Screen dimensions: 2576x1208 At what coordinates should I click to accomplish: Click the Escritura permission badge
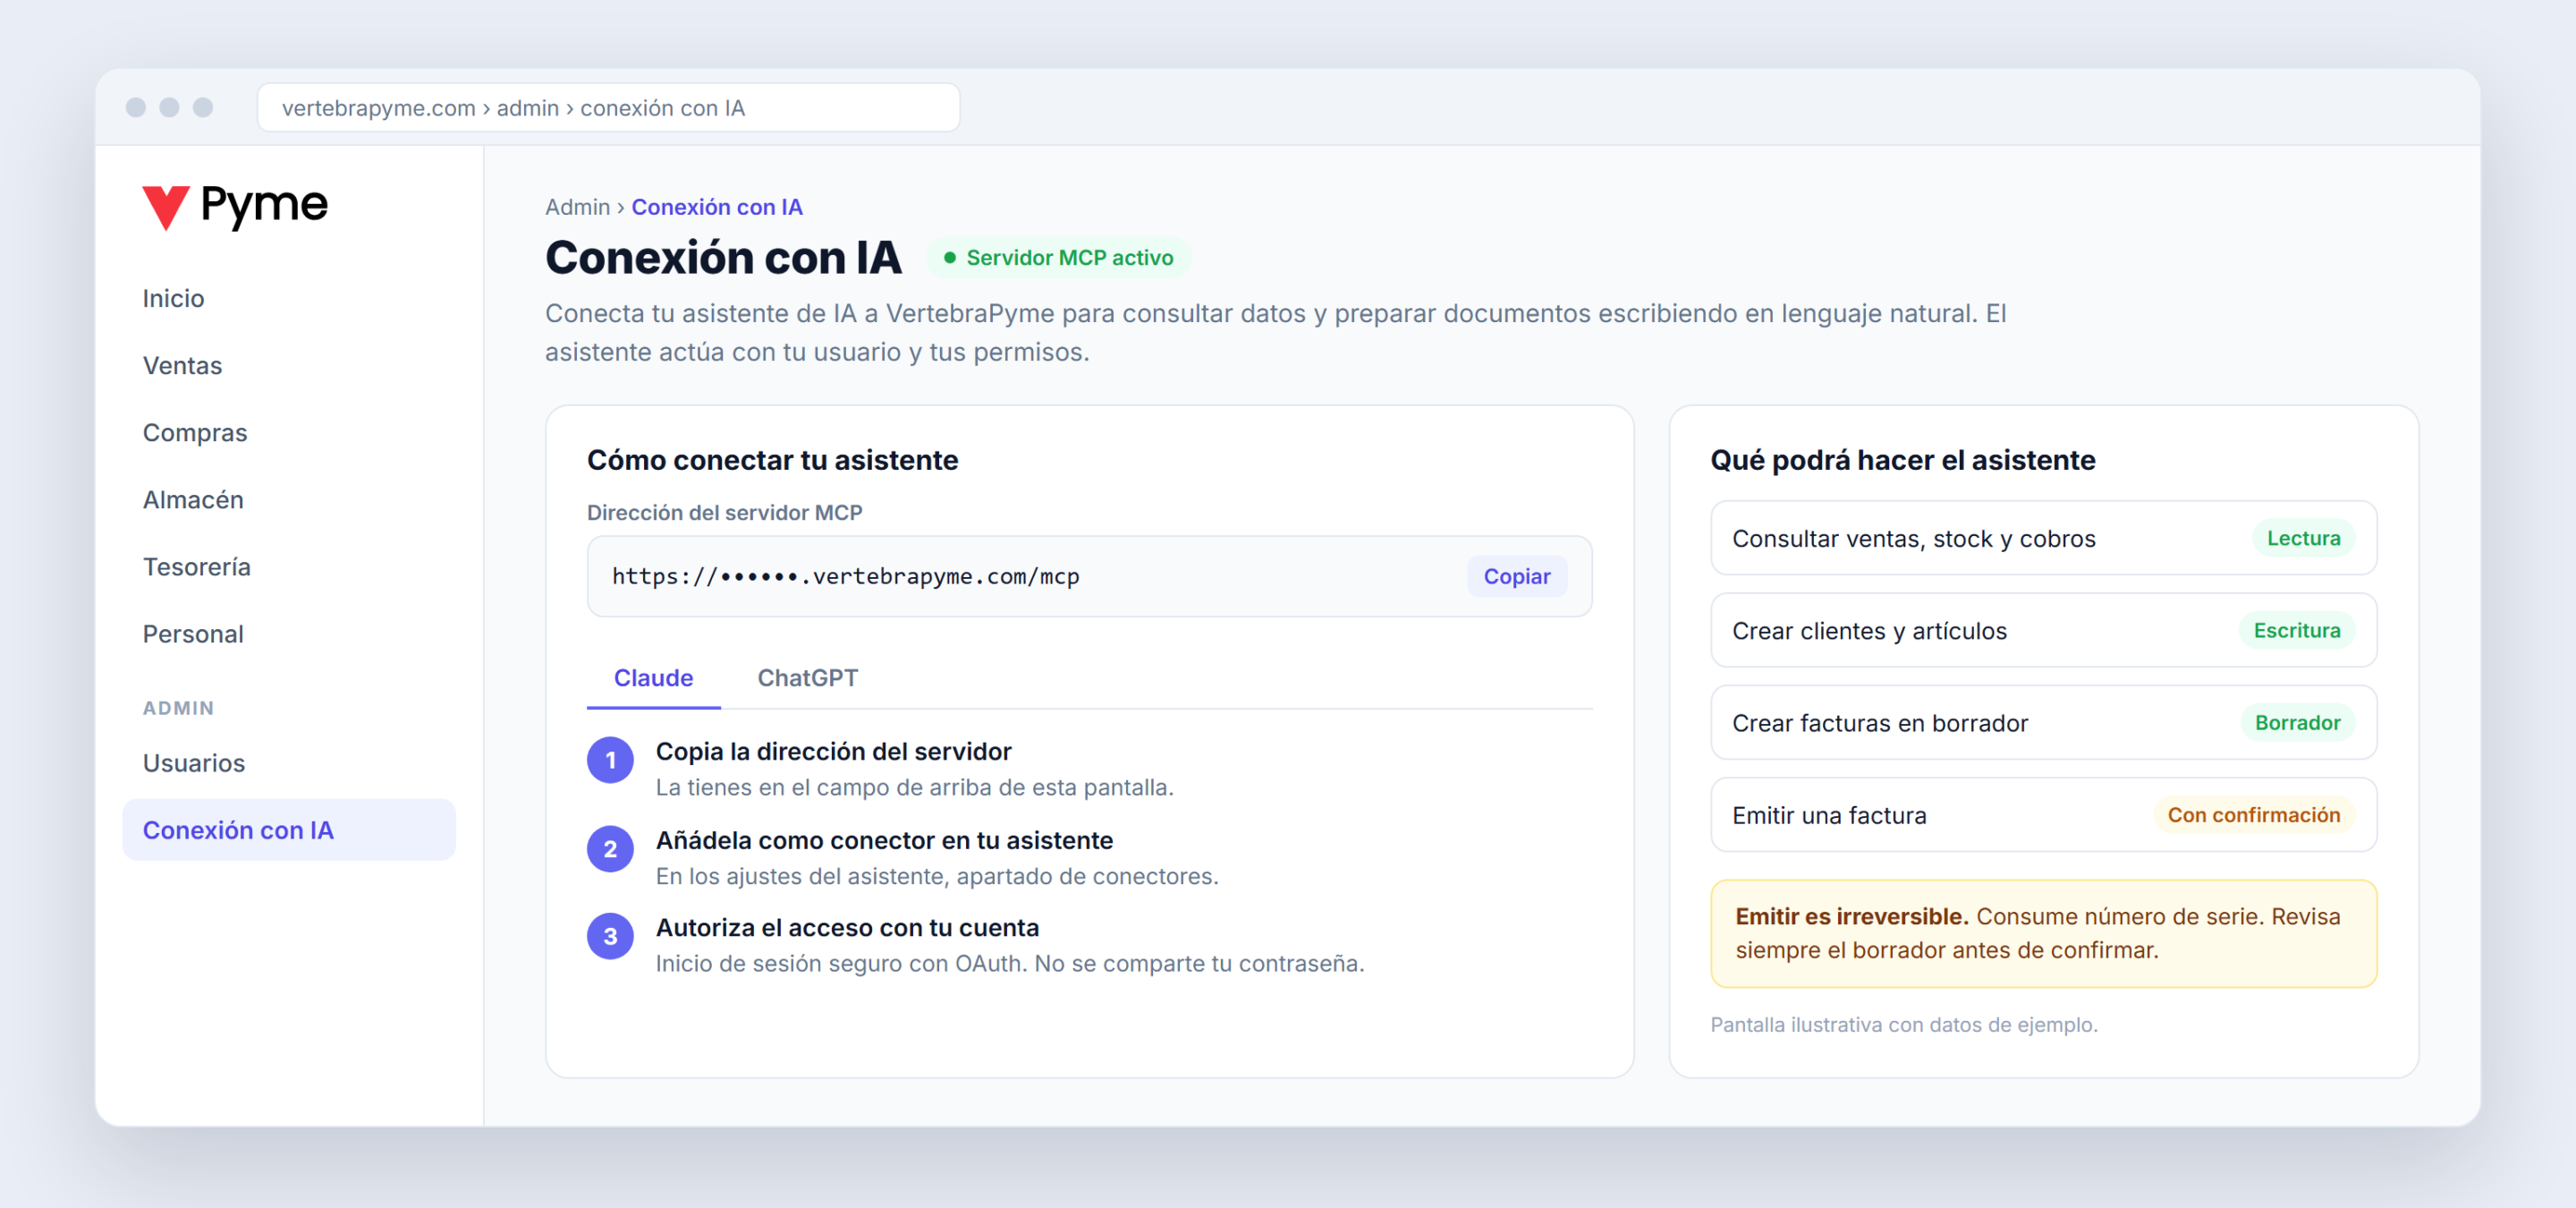pos(2296,630)
